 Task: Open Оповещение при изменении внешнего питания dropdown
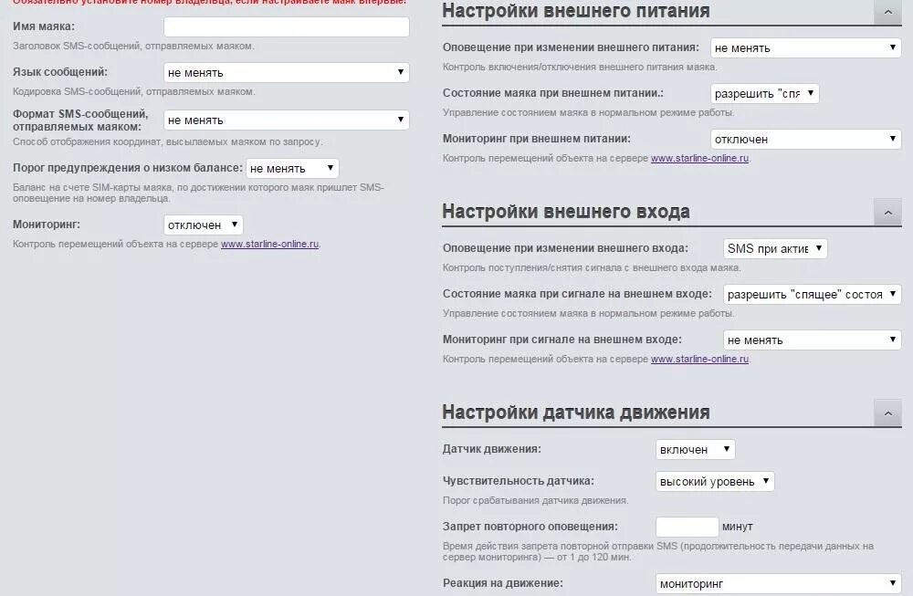[806, 47]
